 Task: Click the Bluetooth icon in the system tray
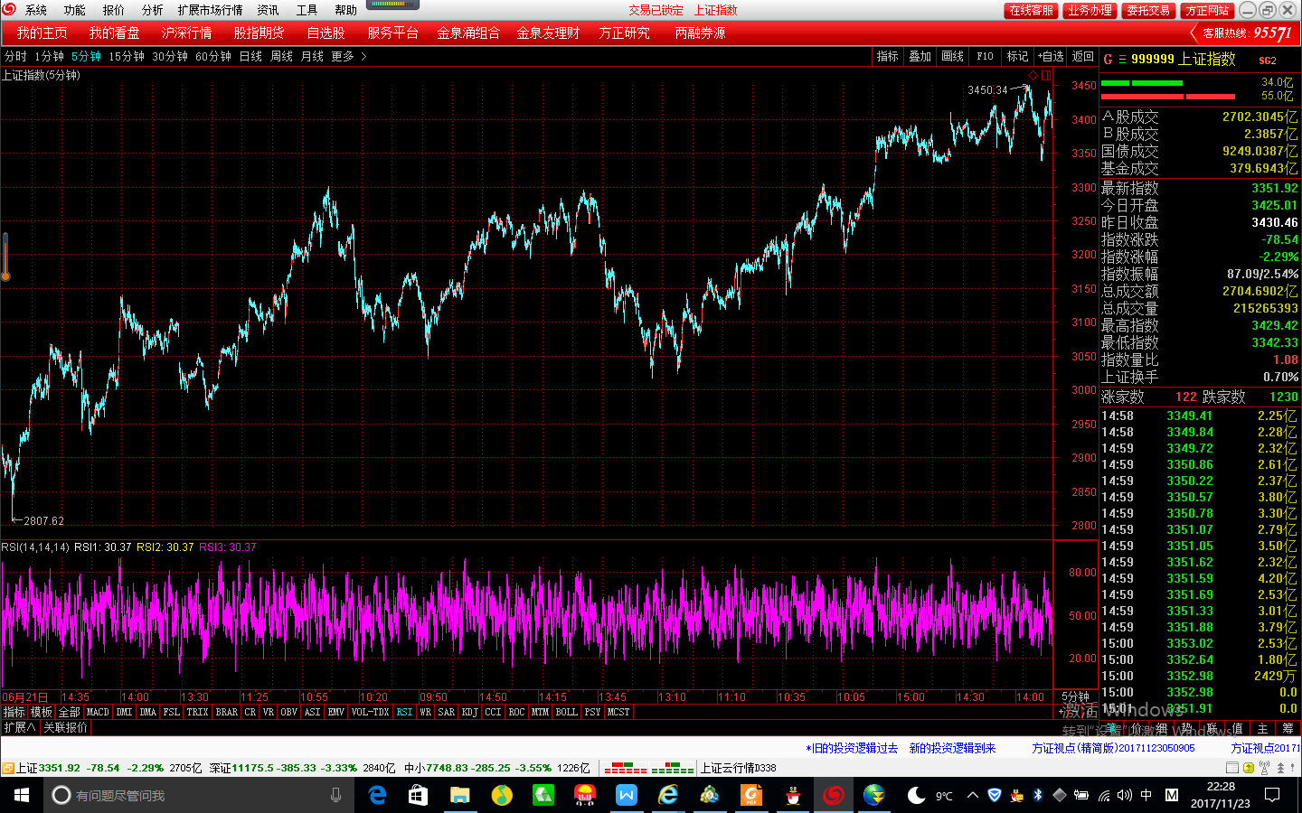[1038, 795]
